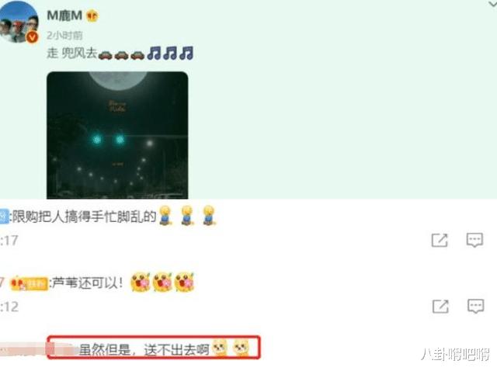Open the M鹿M username link
This screenshot has width=497, height=371.
(64, 16)
